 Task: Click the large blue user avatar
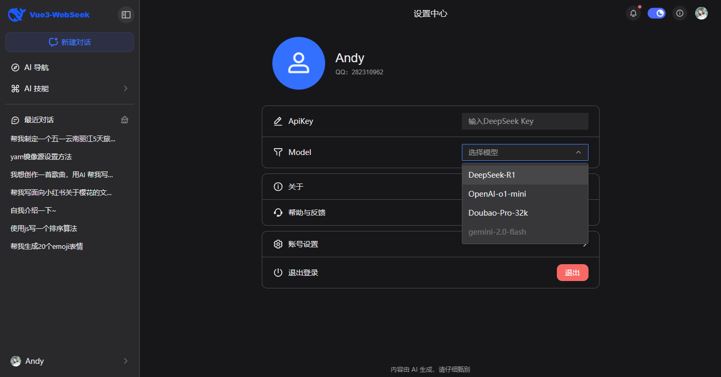pyautogui.click(x=299, y=63)
